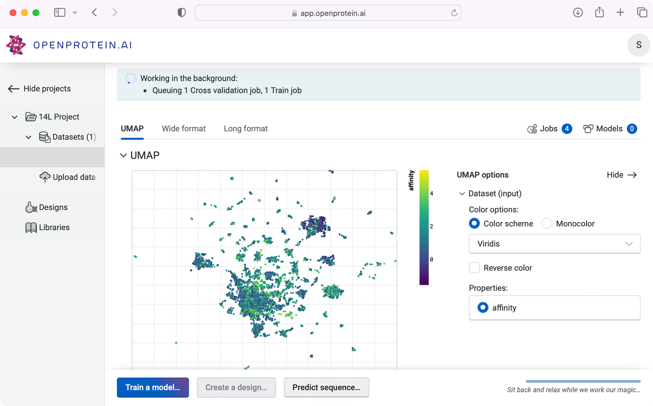Click the Train a model button
The image size is (653, 406).
coord(152,387)
